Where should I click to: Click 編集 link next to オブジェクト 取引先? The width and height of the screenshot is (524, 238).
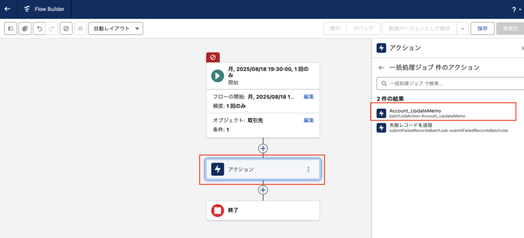pos(309,120)
